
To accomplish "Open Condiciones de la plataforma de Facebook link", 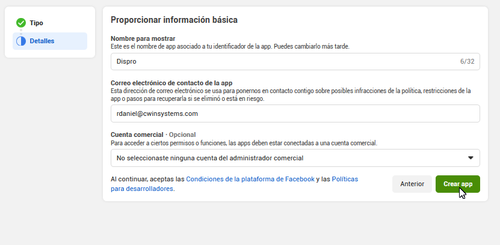I will coord(250,179).
